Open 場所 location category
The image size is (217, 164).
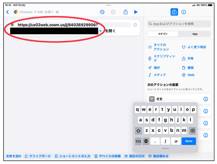pyautogui.click(x=154, y=68)
